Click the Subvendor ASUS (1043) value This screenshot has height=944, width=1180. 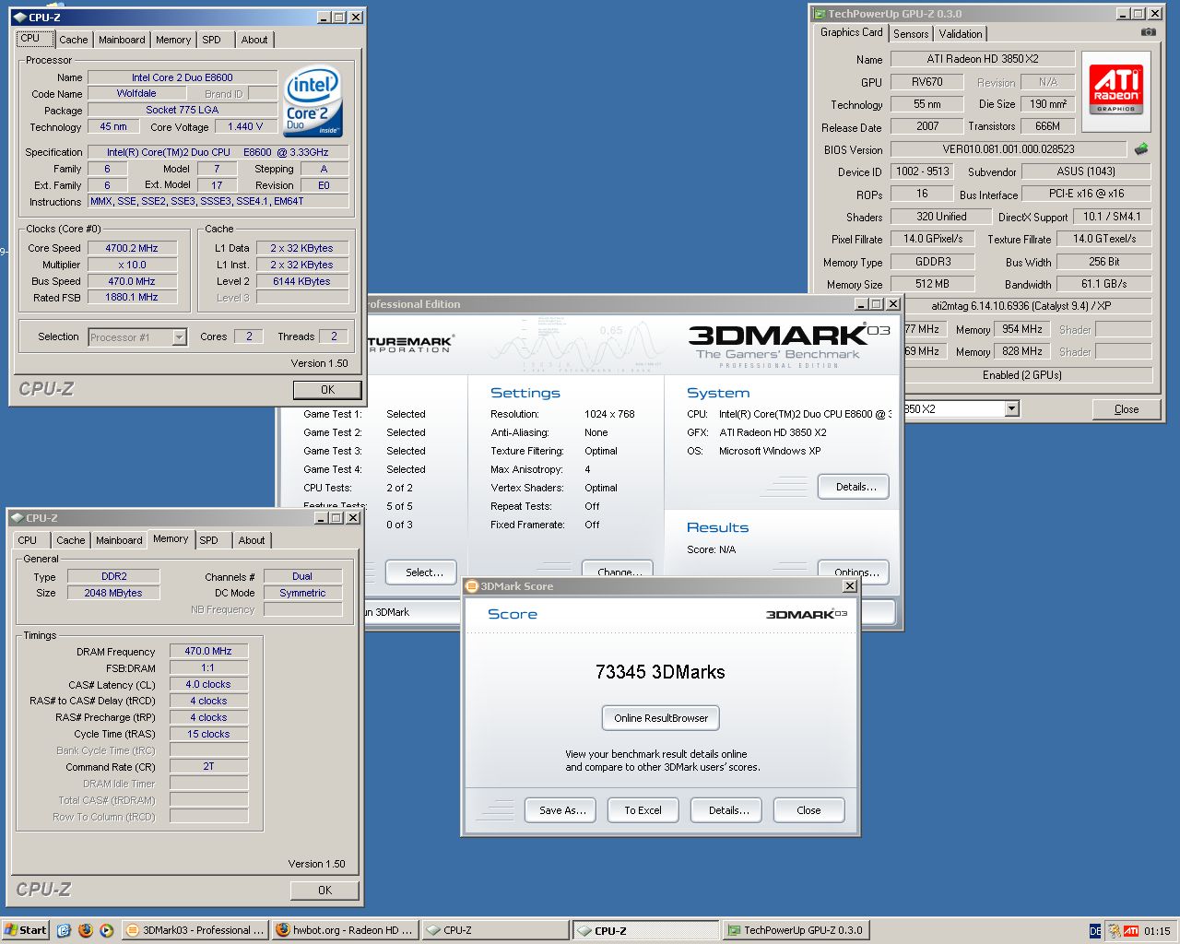1086,171
